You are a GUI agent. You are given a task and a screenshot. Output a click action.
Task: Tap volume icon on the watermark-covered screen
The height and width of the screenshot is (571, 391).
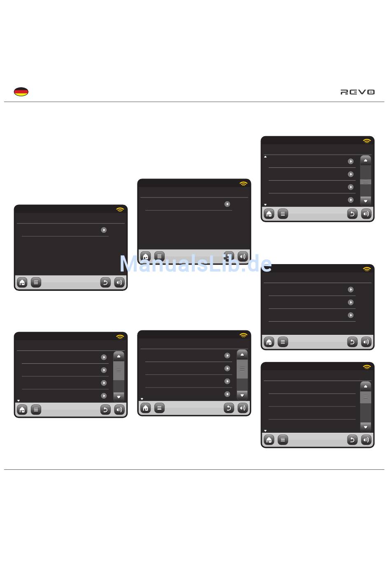[243, 256]
